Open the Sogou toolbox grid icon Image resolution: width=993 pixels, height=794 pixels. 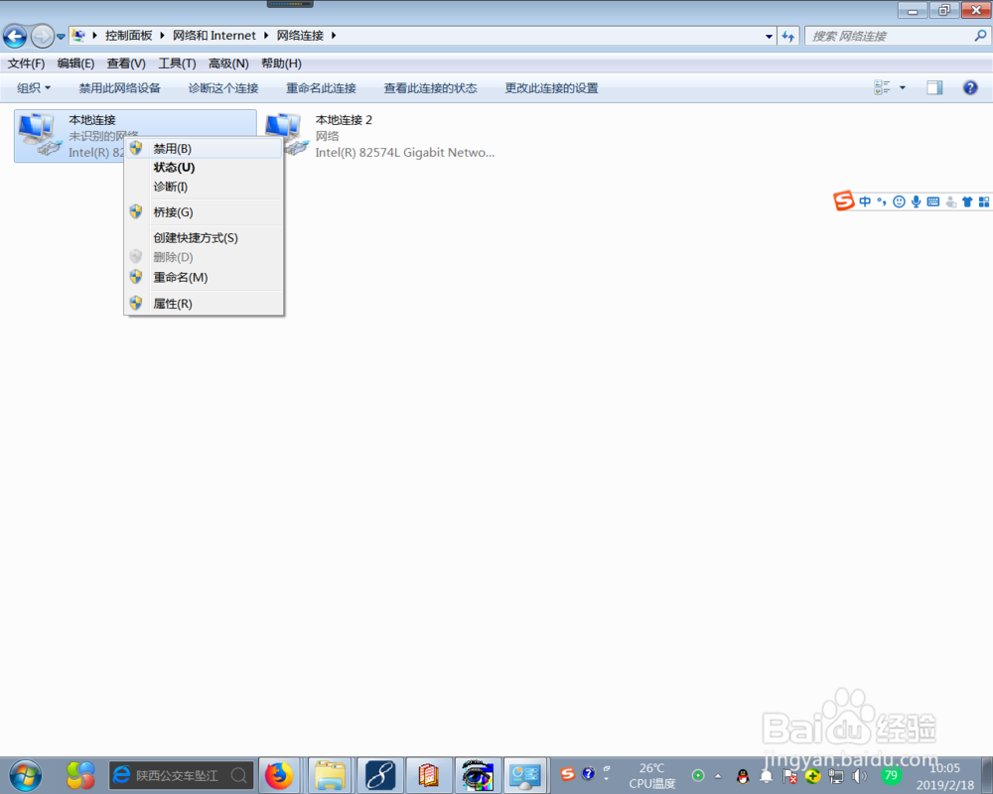pos(983,200)
